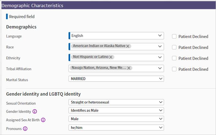
Task: Check Patient Declined for Race
Action: tap(174, 47)
